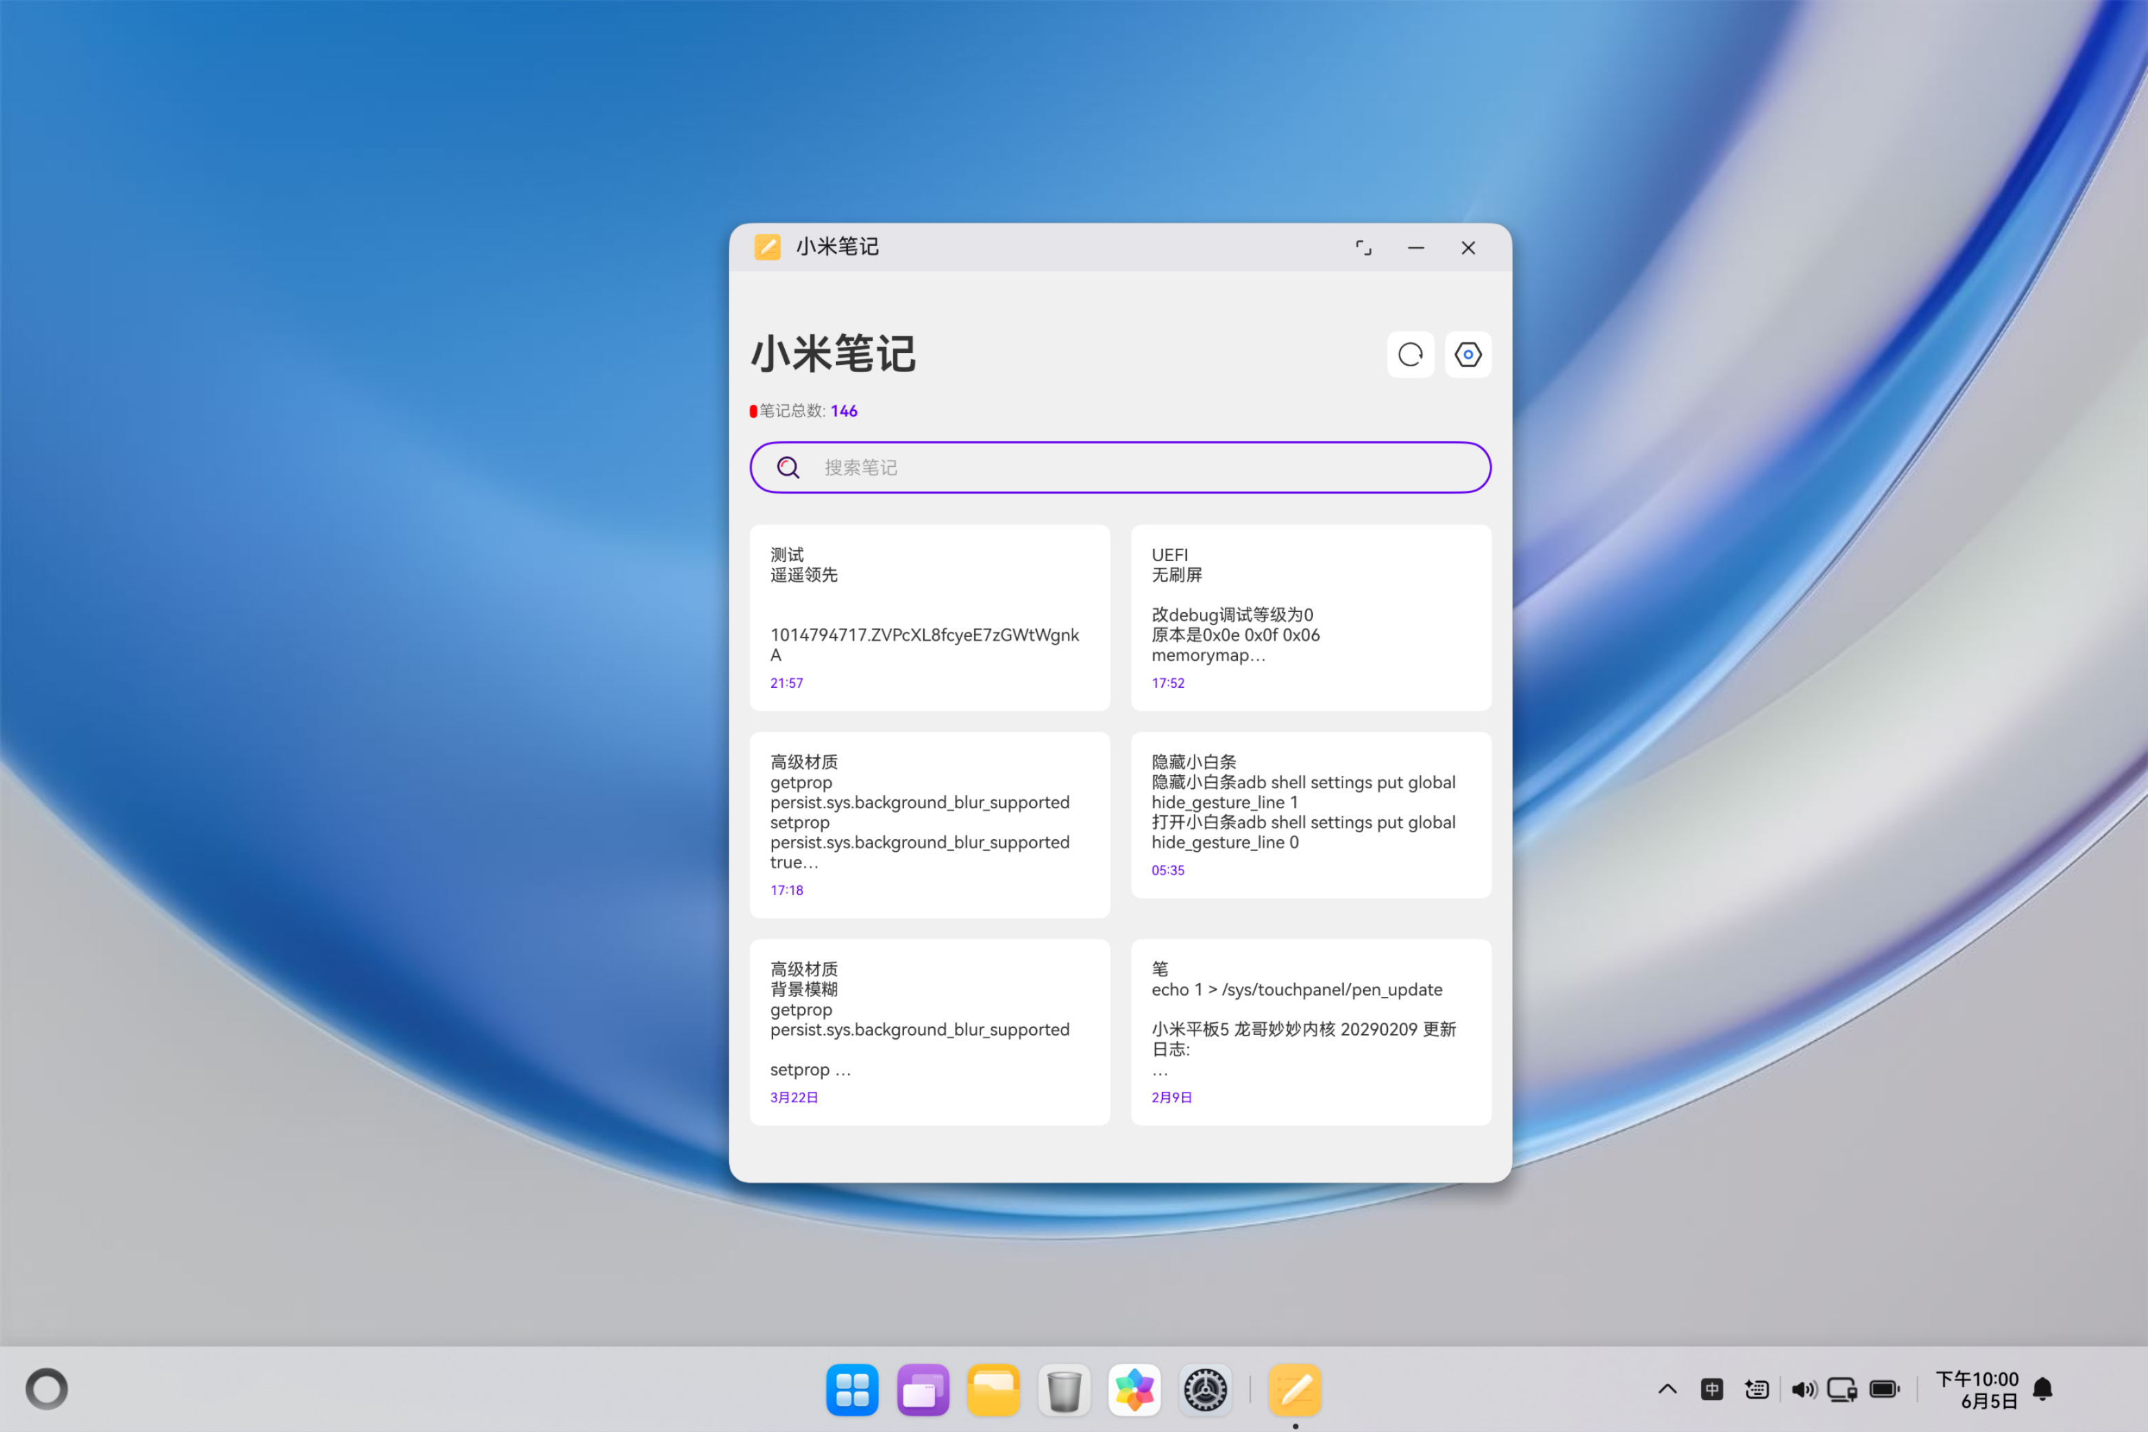Minimize the 小米笔记 window
Viewport: 2148px width, 1432px height.
(1415, 247)
